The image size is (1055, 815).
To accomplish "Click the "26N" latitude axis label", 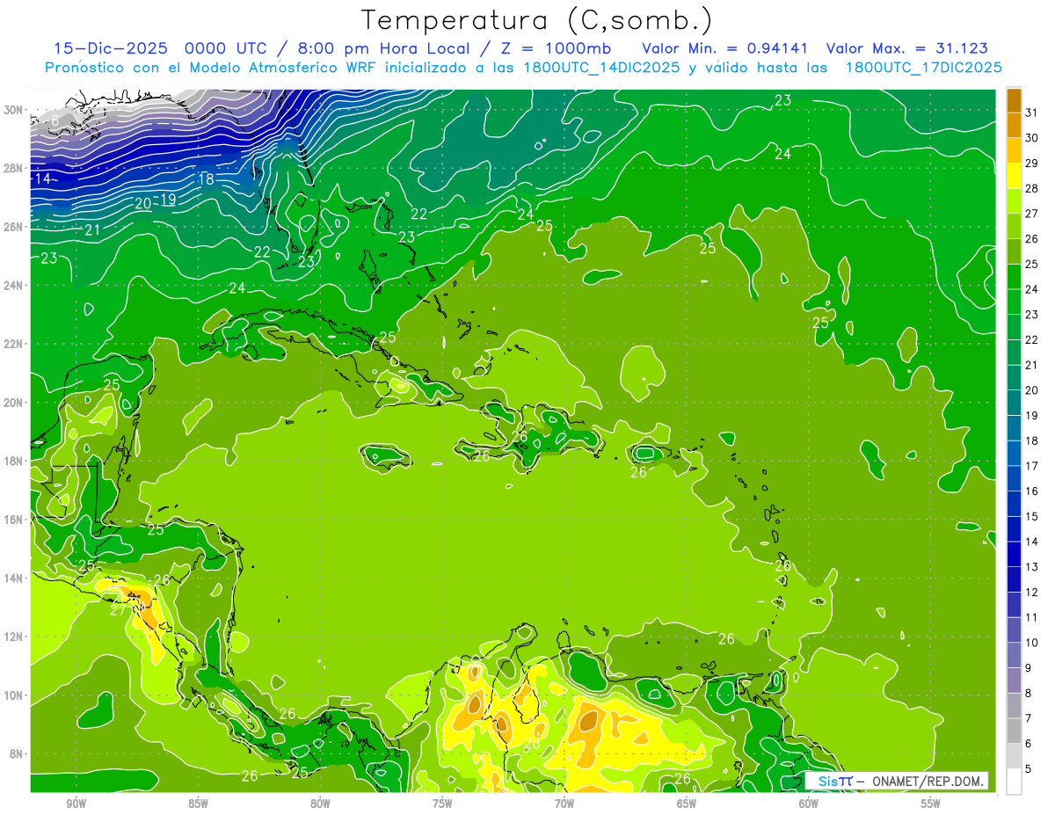I will click(13, 227).
